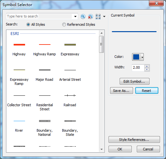
Task: Click the Edit Symbol... button
Action: pyautogui.click(x=135, y=81)
